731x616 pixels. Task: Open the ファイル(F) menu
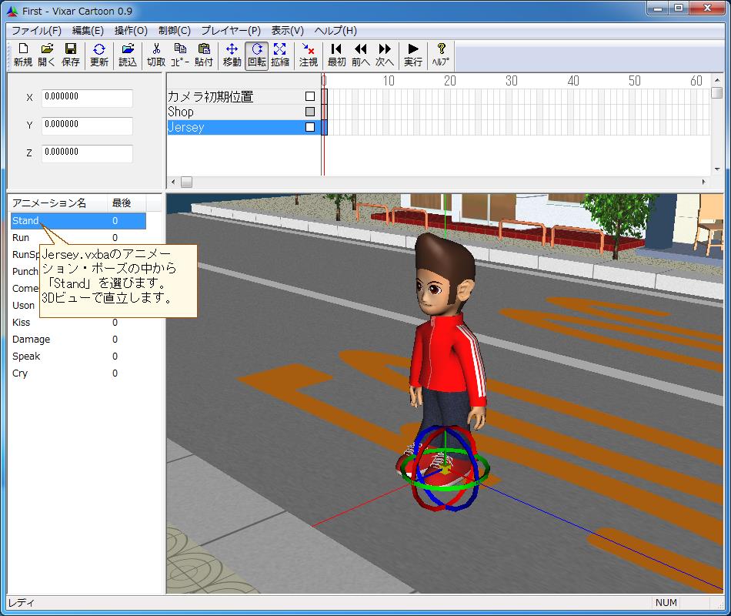click(36, 31)
